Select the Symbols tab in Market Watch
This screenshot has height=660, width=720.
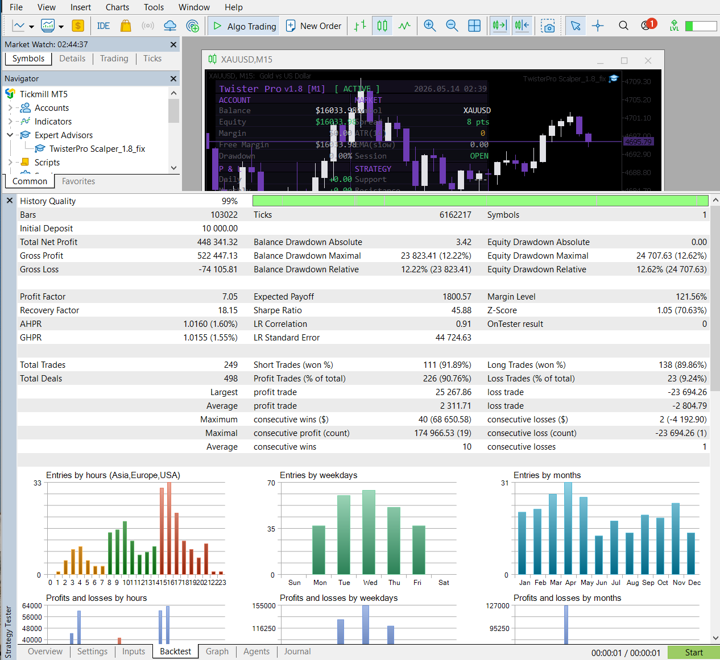point(28,59)
